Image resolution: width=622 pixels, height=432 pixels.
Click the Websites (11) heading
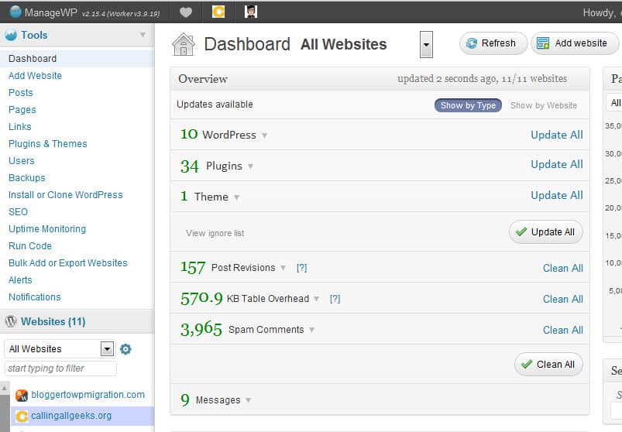point(53,321)
